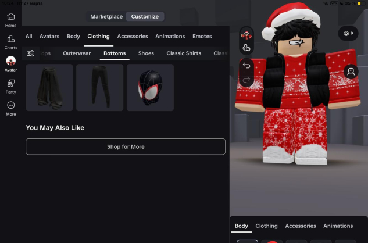Go to the Home sidebar icon
Viewport: 368px width, 243px height.
pyautogui.click(x=10, y=19)
